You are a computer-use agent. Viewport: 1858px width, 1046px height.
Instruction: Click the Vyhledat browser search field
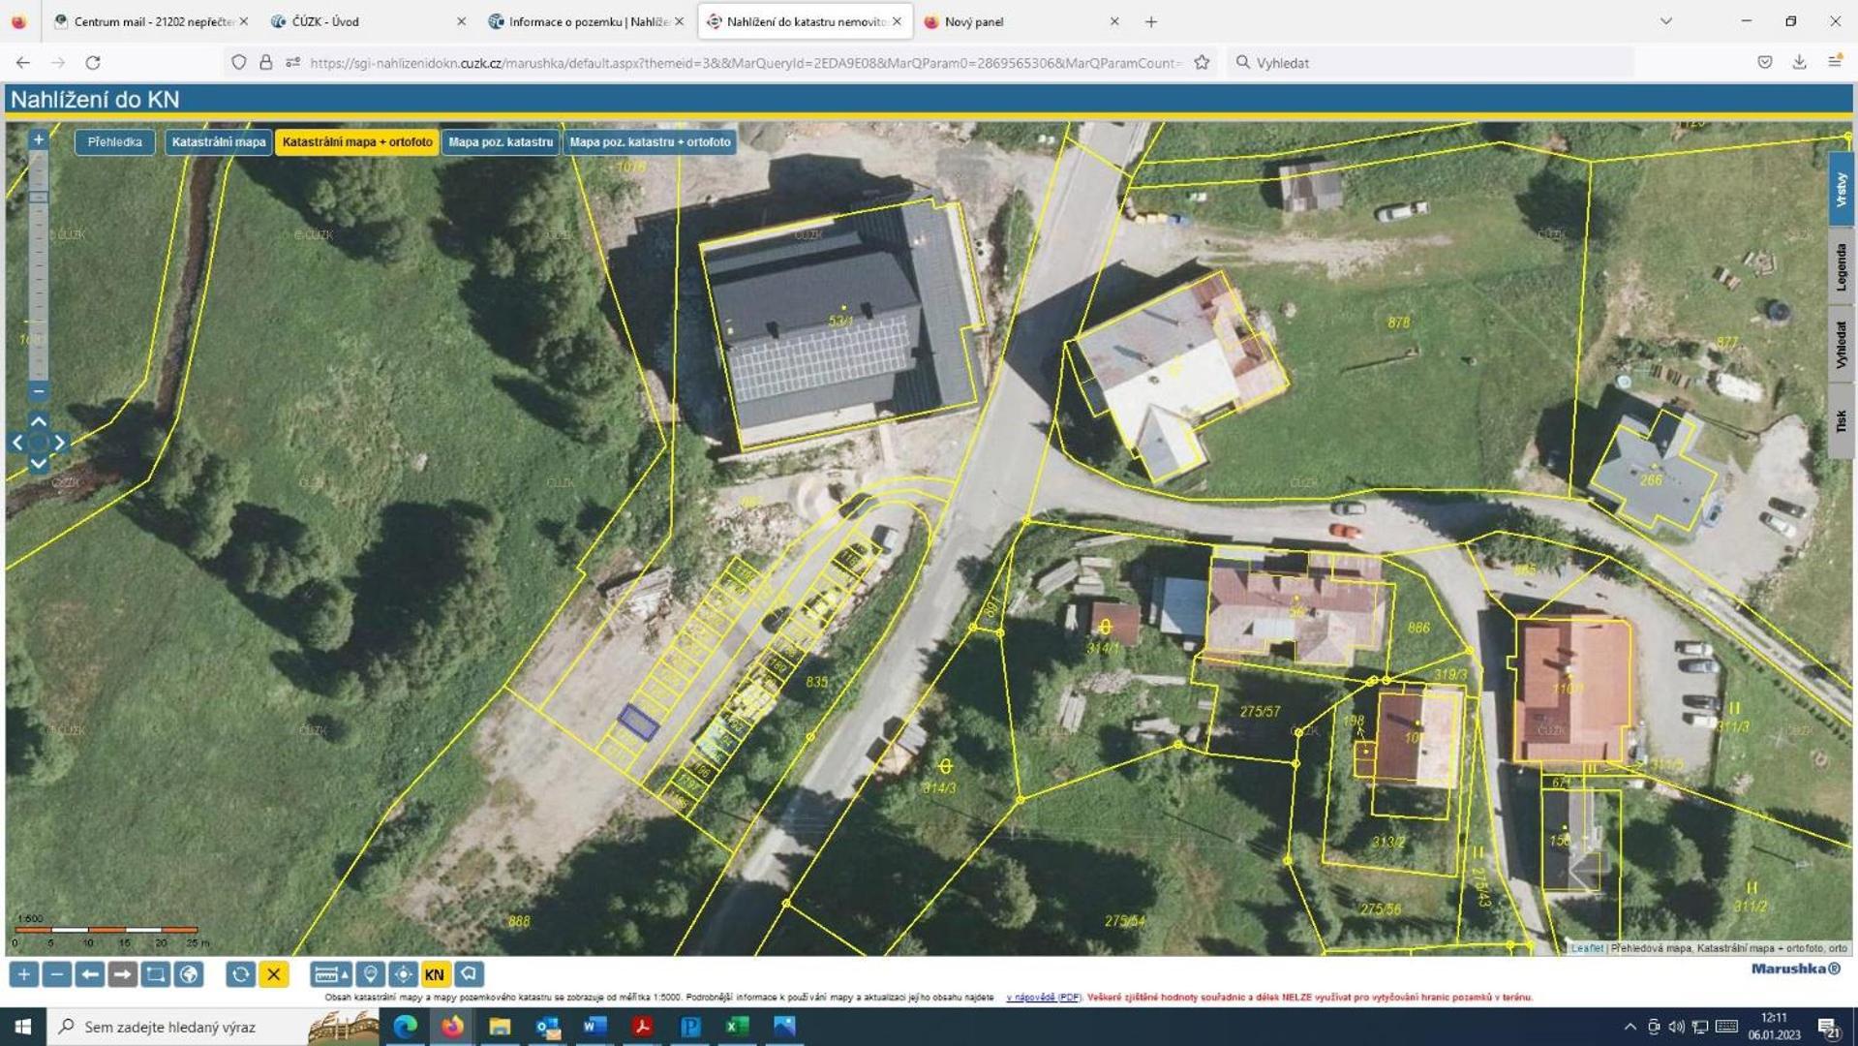[1431, 63]
